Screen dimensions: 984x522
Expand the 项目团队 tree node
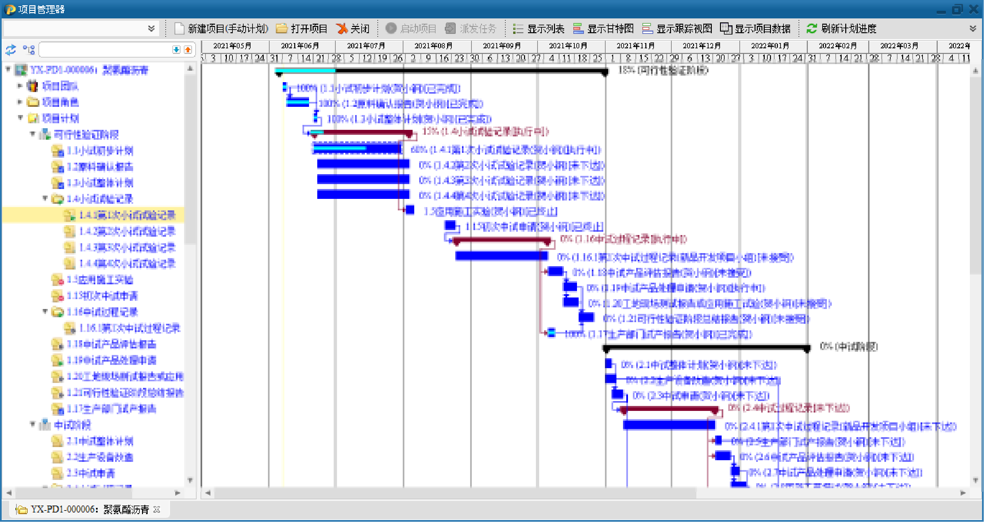[x=19, y=86]
